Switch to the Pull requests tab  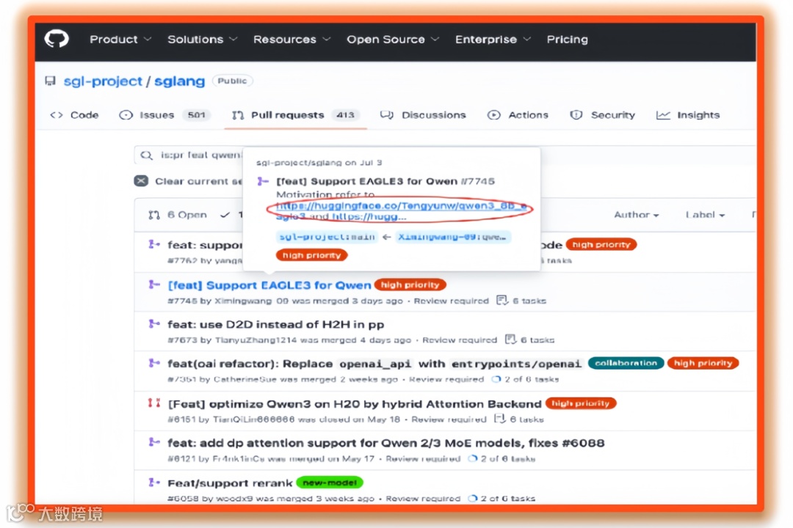[x=295, y=115]
